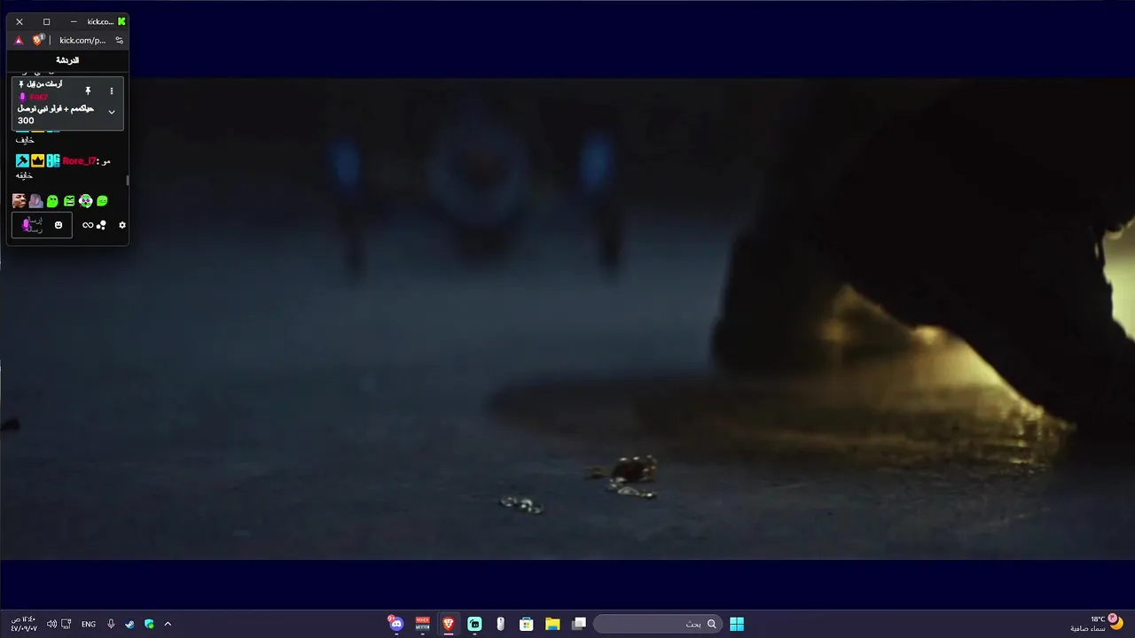1135x638 pixels.
Task: Insert the green angry-face emote
Action: (x=69, y=201)
